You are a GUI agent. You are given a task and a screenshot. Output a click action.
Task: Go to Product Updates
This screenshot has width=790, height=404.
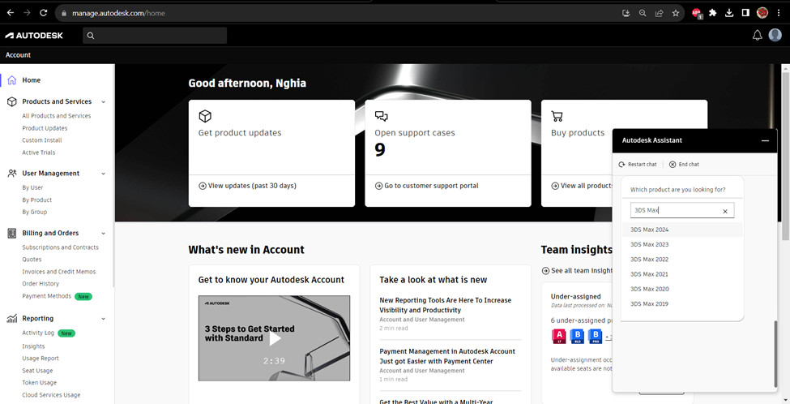(x=45, y=128)
